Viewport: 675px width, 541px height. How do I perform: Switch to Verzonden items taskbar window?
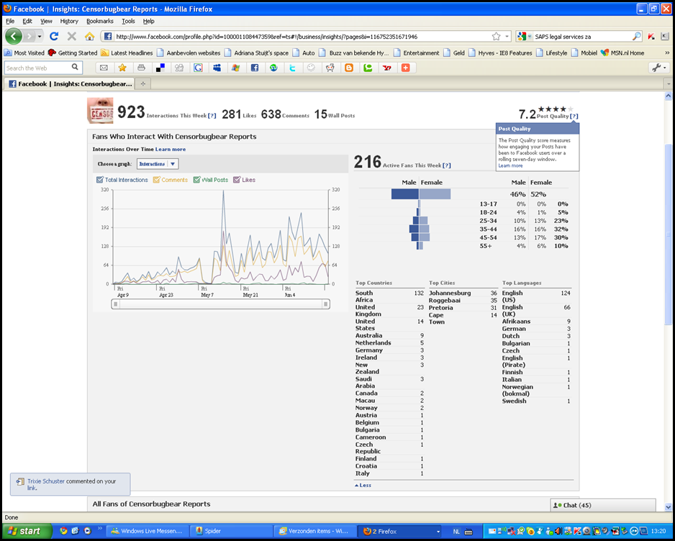point(314,531)
